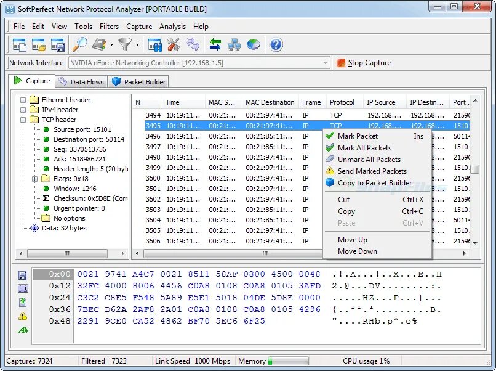Open the Help menu
This screenshot has width=496, height=371.
point(201,26)
